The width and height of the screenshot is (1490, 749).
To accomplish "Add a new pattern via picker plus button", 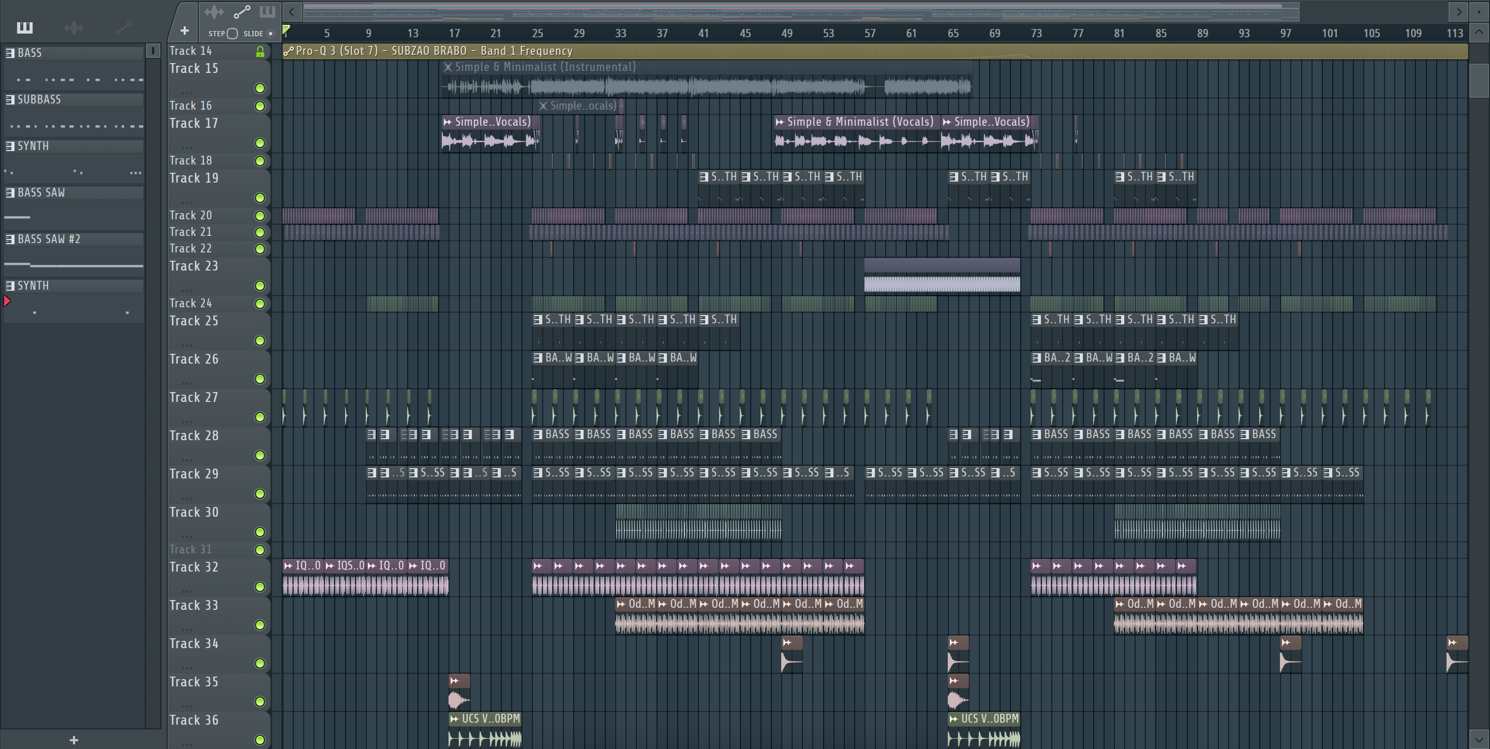I will [73, 740].
